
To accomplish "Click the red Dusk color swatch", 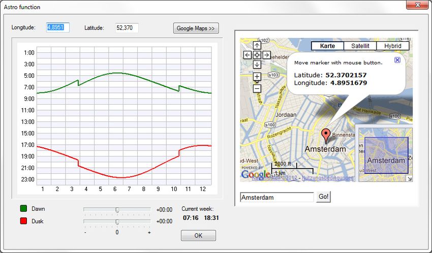I will 24,221.
